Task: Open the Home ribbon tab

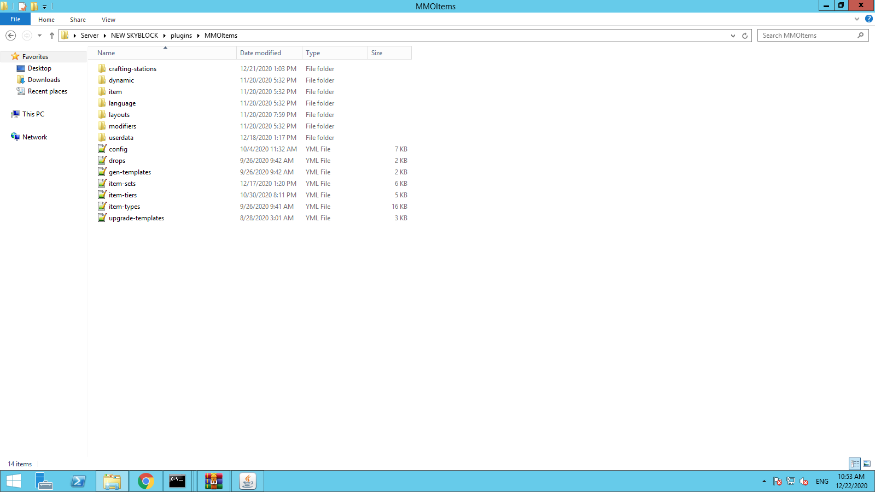Action: [46, 20]
